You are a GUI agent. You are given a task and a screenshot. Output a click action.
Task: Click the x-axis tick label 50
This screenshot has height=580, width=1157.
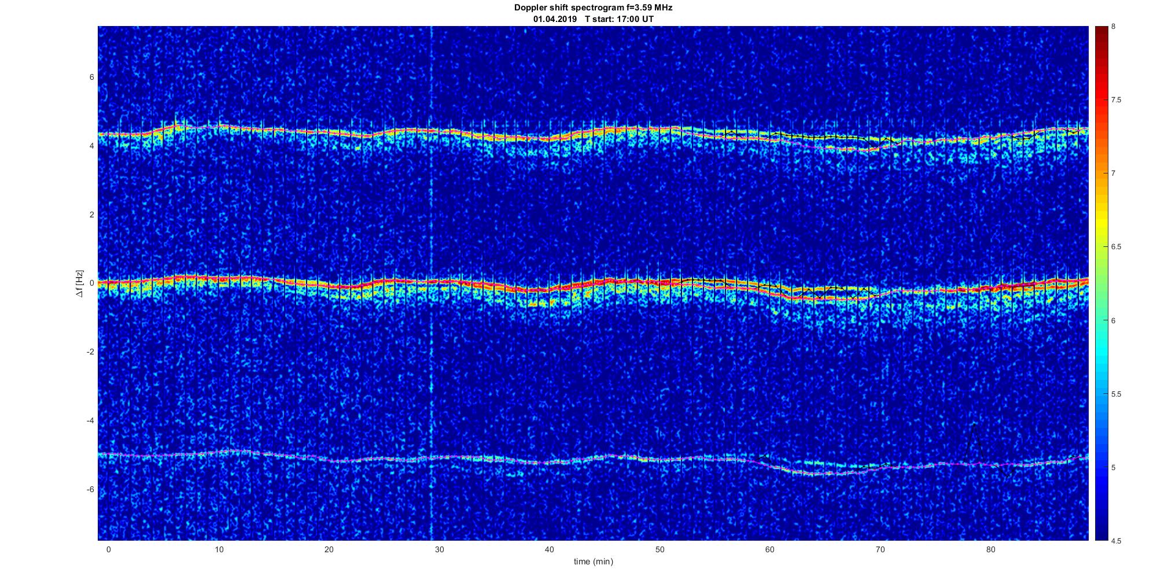coord(659,549)
